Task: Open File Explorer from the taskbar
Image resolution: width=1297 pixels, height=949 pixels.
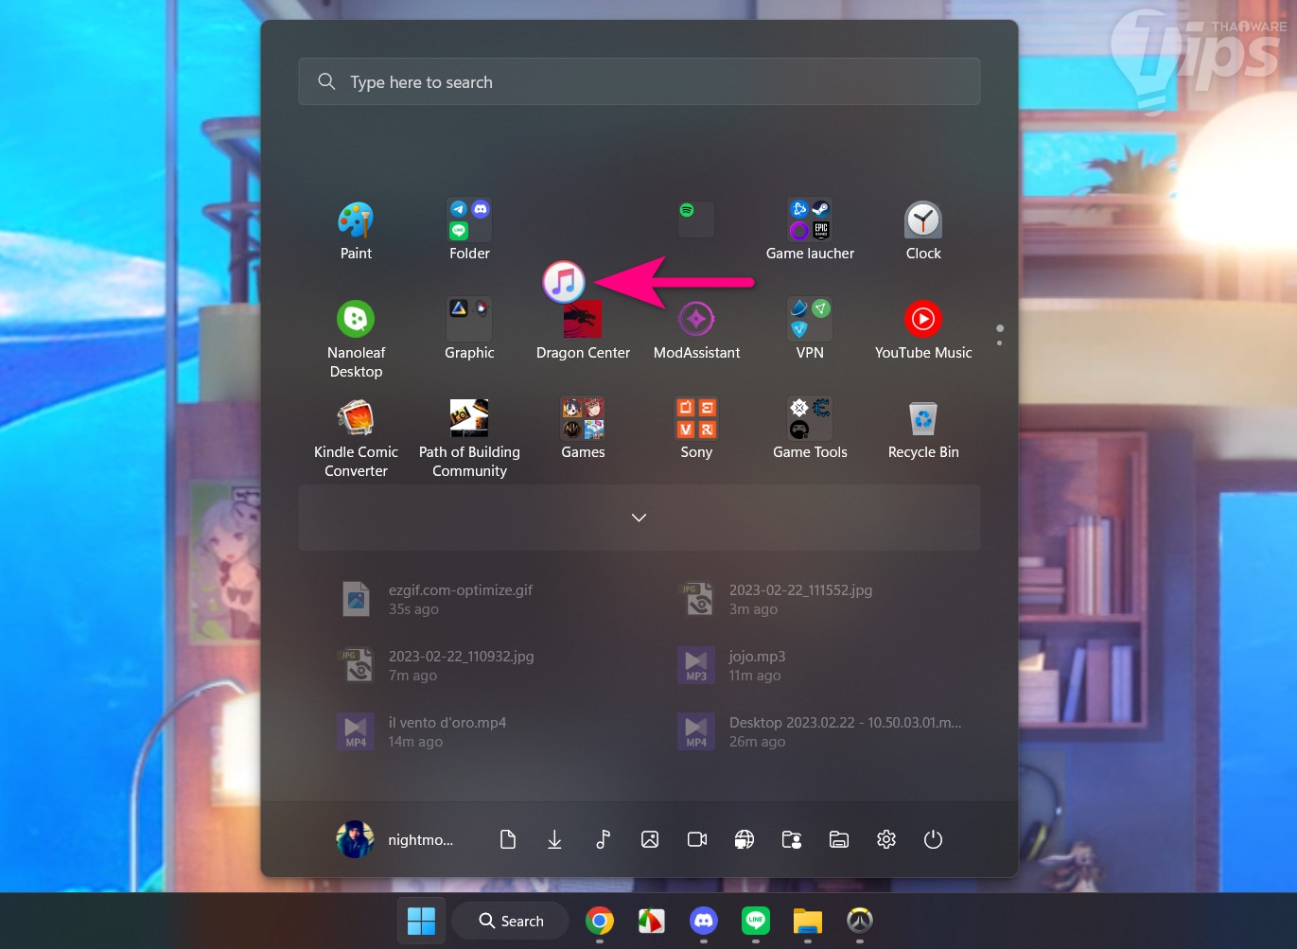Action: coord(807,921)
